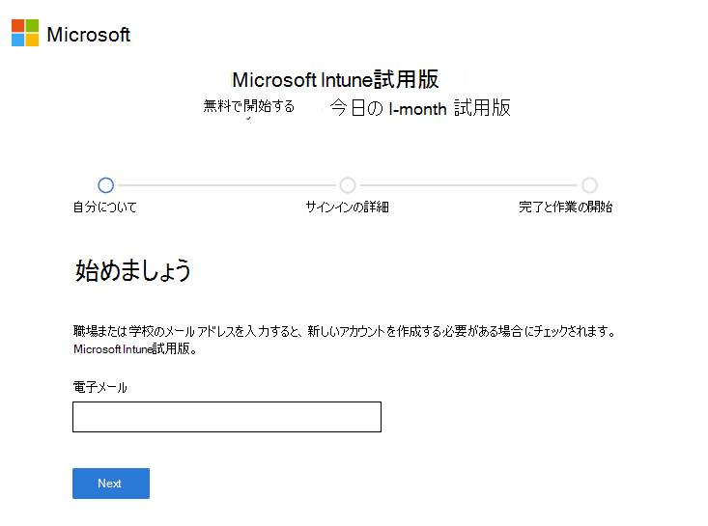Image resolution: width=708 pixels, height=526 pixels.
Task: Click the サインインの詳細 step label
Action: click(347, 208)
